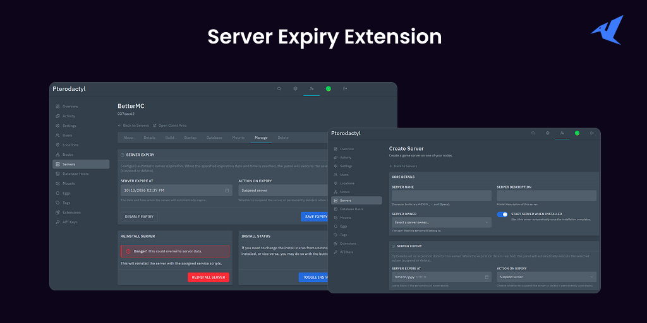647x323 pixels.
Task: Switch to Details tab for BetterMC
Action: pos(149,138)
